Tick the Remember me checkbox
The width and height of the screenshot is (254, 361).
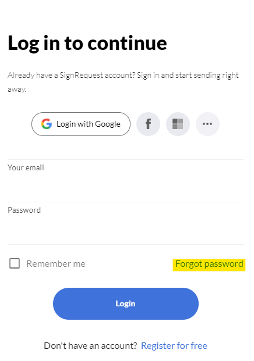point(15,263)
